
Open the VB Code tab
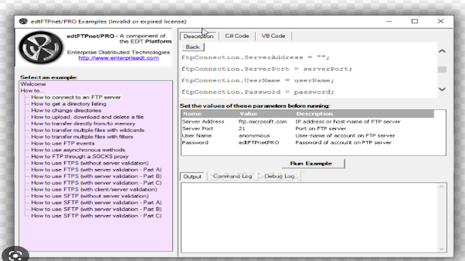pyautogui.click(x=273, y=36)
